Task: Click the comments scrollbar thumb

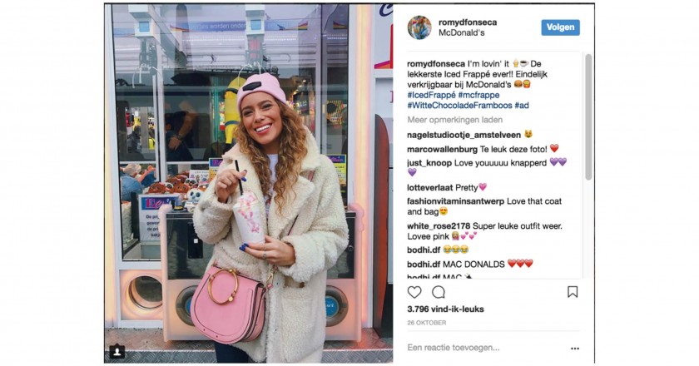Action: [588, 117]
